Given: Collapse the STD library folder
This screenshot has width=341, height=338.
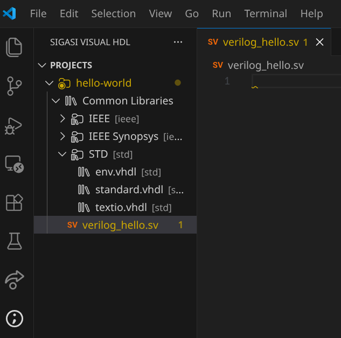Looking at the screenshot, I should [62, 154].
